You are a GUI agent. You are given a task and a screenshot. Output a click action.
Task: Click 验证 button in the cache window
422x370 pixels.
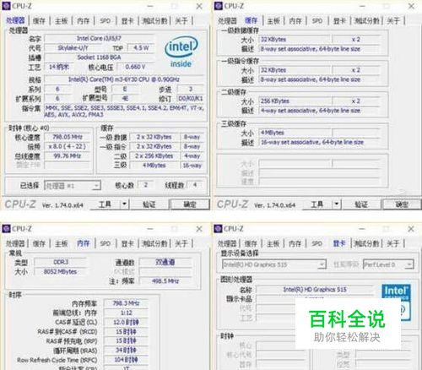(361, 204)
